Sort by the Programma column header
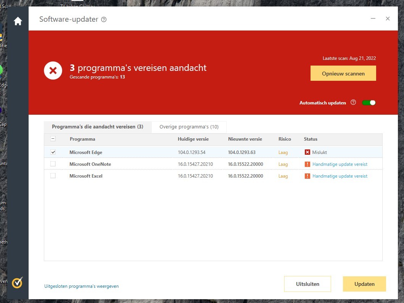404x303 pixels. pyautogui.click(x=82, y=139)
